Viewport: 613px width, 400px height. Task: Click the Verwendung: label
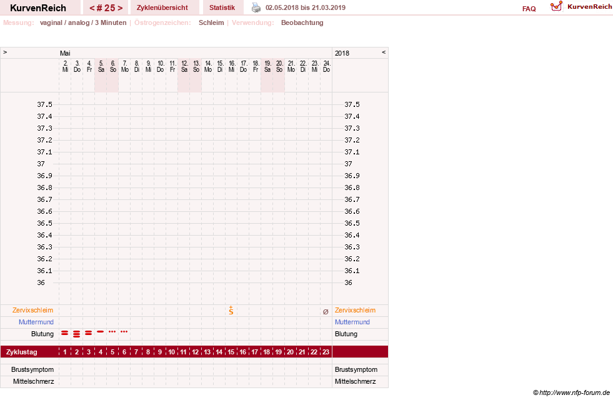coord(253,22)
